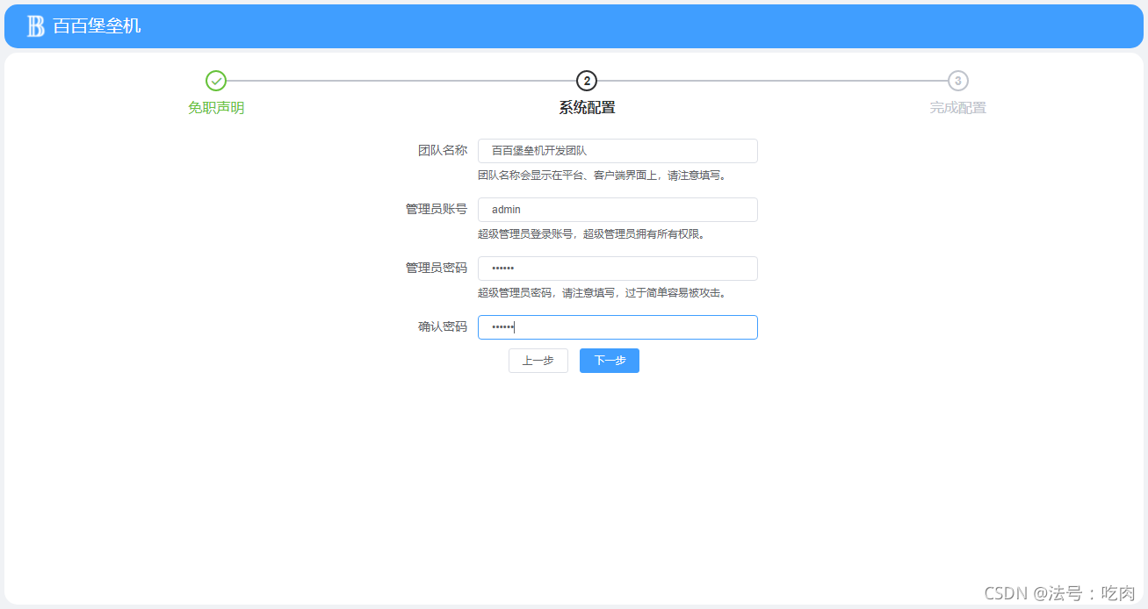This screenshot has height=609, width=1148.
Task: Click the green checkmark step icon
Action: click(x=216, y=81)
